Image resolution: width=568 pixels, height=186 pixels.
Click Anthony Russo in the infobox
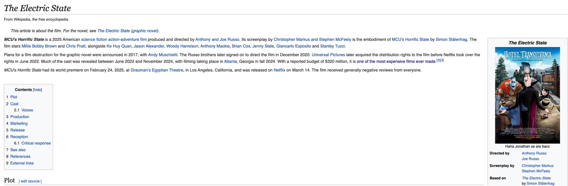[x=534, y=153]
